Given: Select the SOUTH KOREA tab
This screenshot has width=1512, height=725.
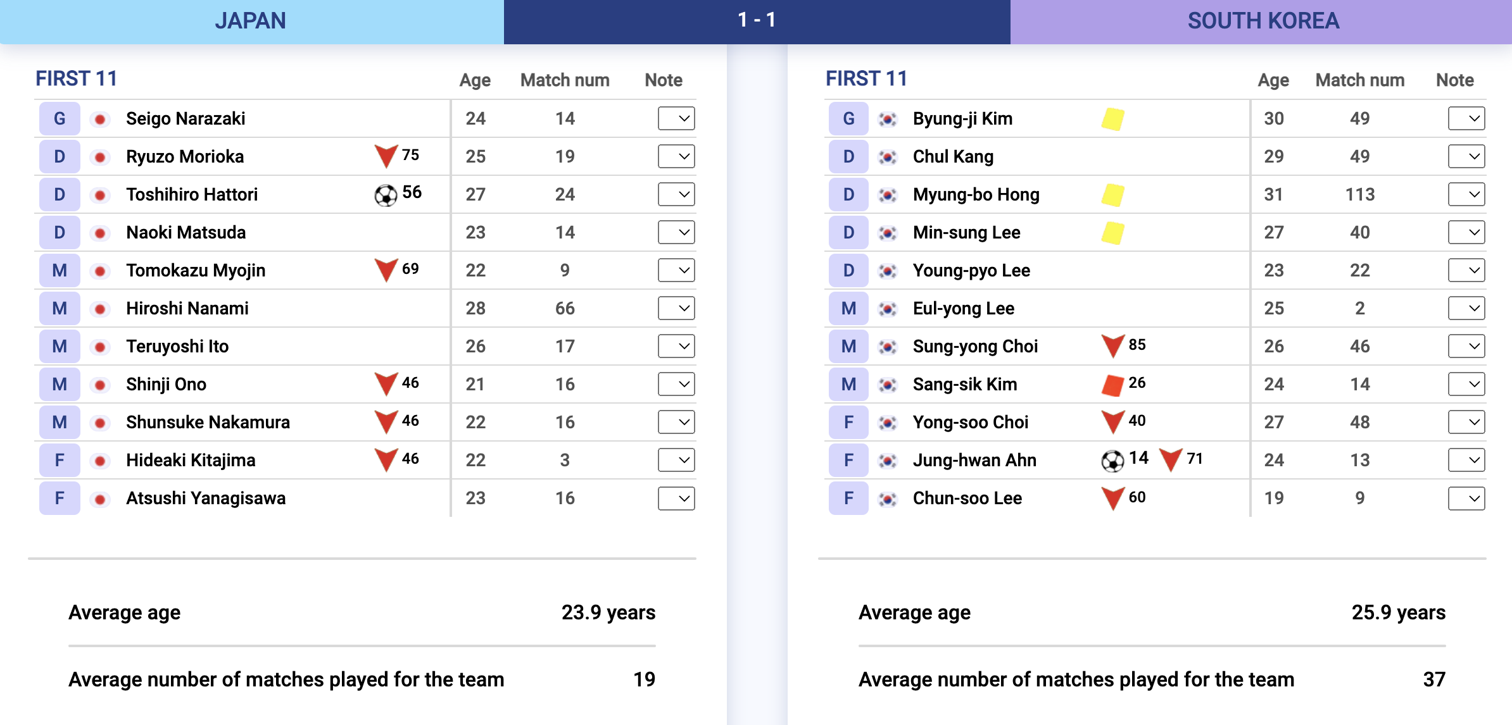Looking at the screenshot, I should [x=1262, y=20].
